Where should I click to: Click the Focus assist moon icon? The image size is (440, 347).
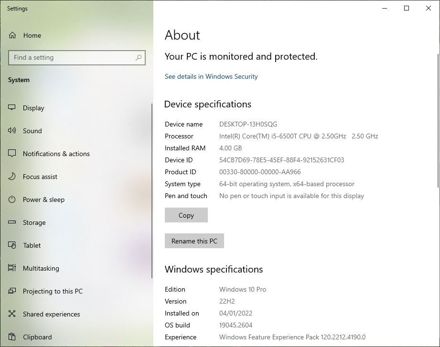click(12, 176)
